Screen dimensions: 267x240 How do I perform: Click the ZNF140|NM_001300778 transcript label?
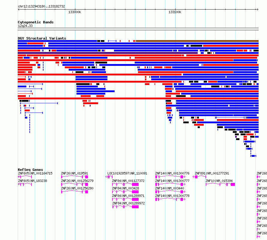click(172, 196)
